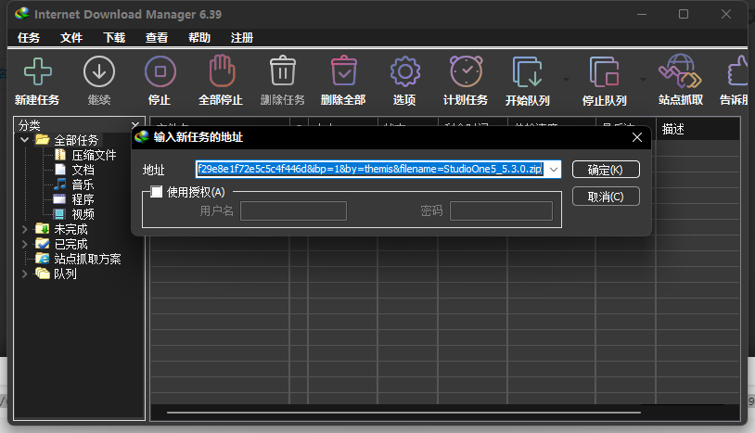Viewport: 755px width, 433px height.
Task: Open 计划任务 (scheduler) clock icon
Action: [467, 71]
